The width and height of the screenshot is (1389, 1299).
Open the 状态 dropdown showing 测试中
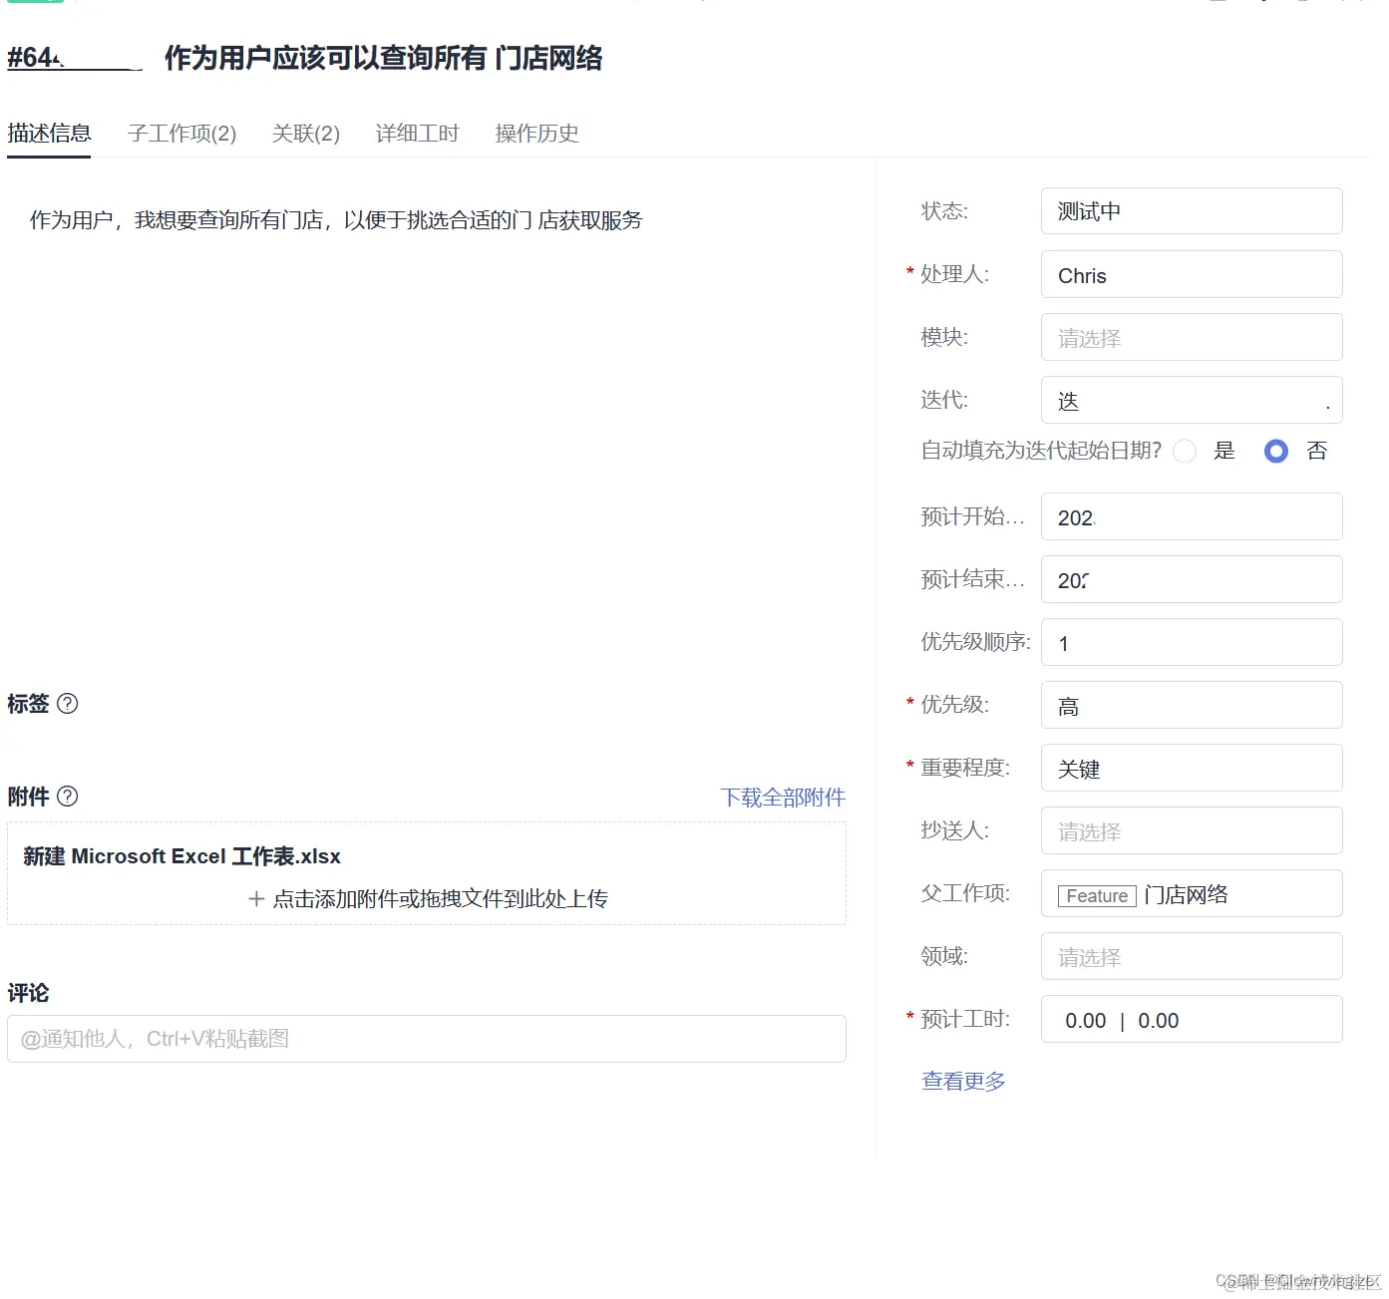[1191, 210]
